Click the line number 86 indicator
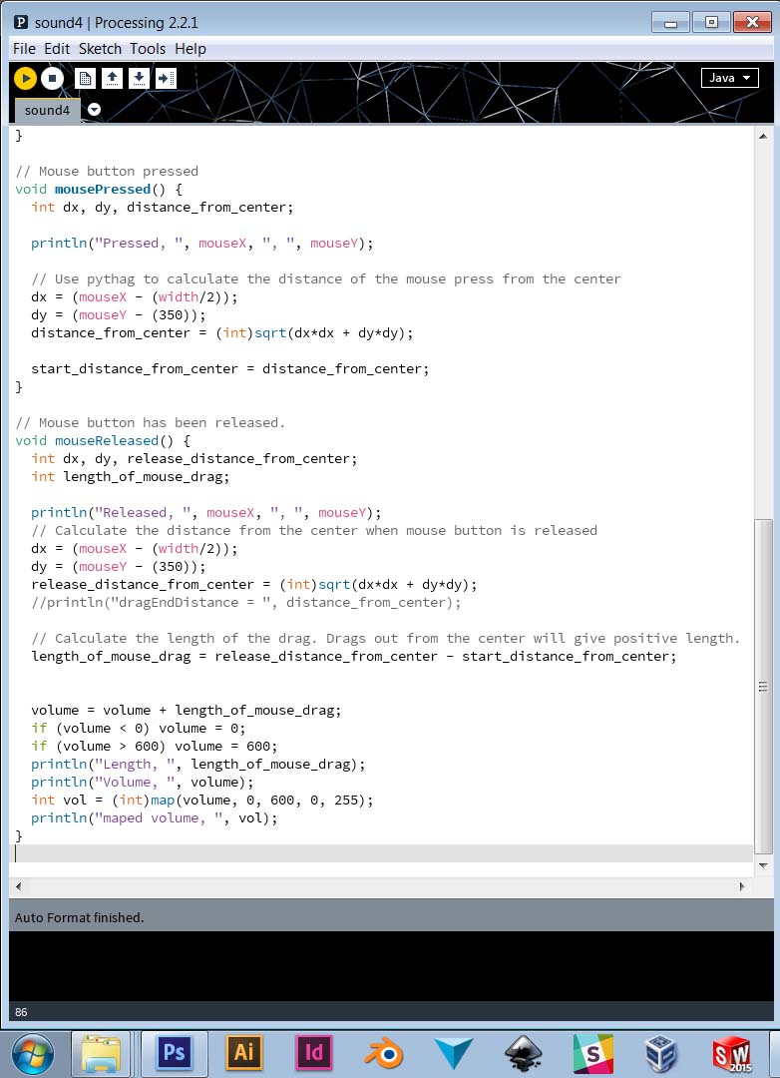The height and width of the screenshot is (1078, 780). coord(21,1012)
